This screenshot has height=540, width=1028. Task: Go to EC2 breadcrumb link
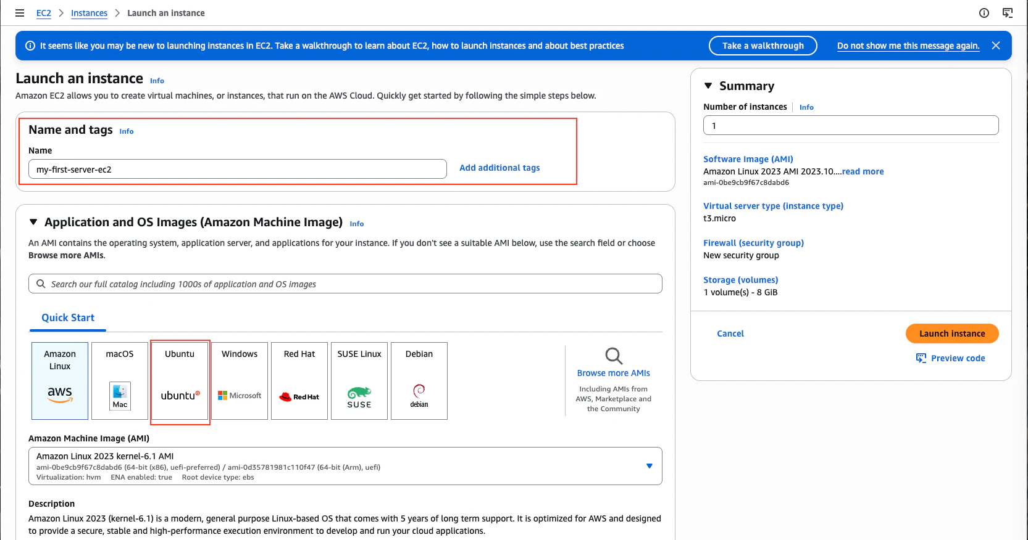click(x=44, y=13)
